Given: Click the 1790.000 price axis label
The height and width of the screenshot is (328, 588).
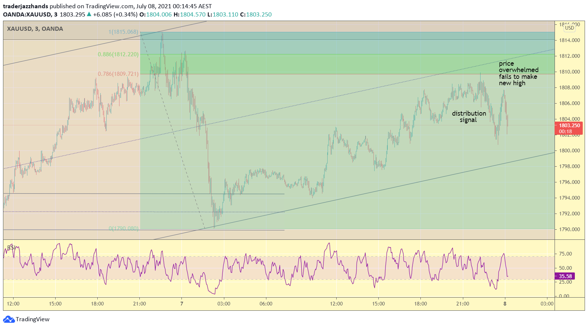Looking at the screenshot, I should [569, 229].
